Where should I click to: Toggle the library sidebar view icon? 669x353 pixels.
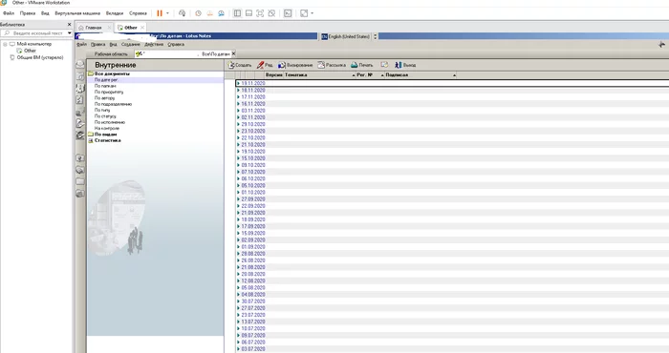pos(238,13)
